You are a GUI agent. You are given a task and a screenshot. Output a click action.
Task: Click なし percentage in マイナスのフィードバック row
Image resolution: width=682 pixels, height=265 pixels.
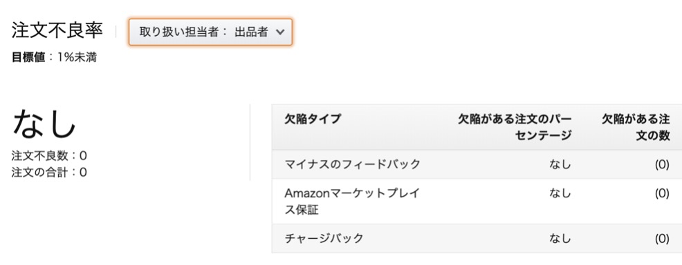coord(560,164)
